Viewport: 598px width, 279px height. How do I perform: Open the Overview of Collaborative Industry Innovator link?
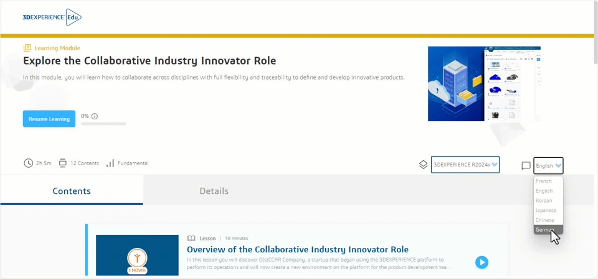point(298,249)
